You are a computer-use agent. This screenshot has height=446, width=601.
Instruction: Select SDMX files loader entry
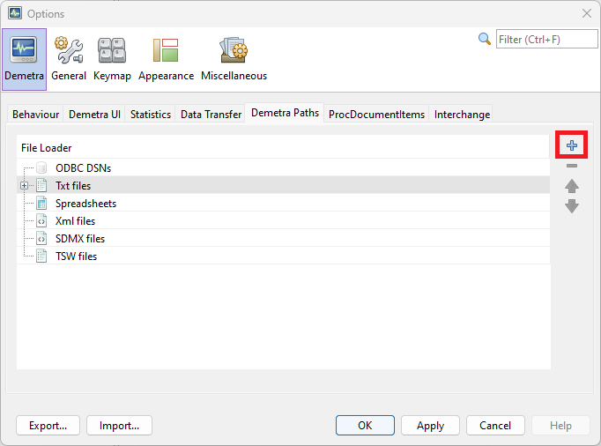(x=79, y=239)
